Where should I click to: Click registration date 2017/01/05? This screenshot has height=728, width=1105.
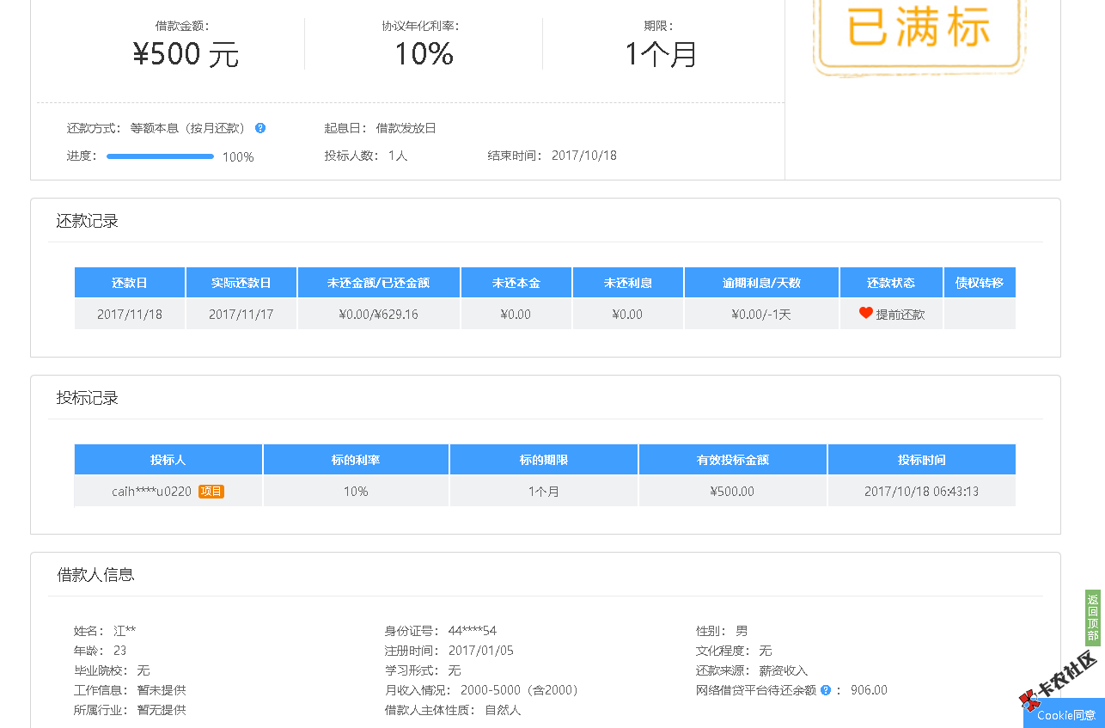(x=481, y=651)
